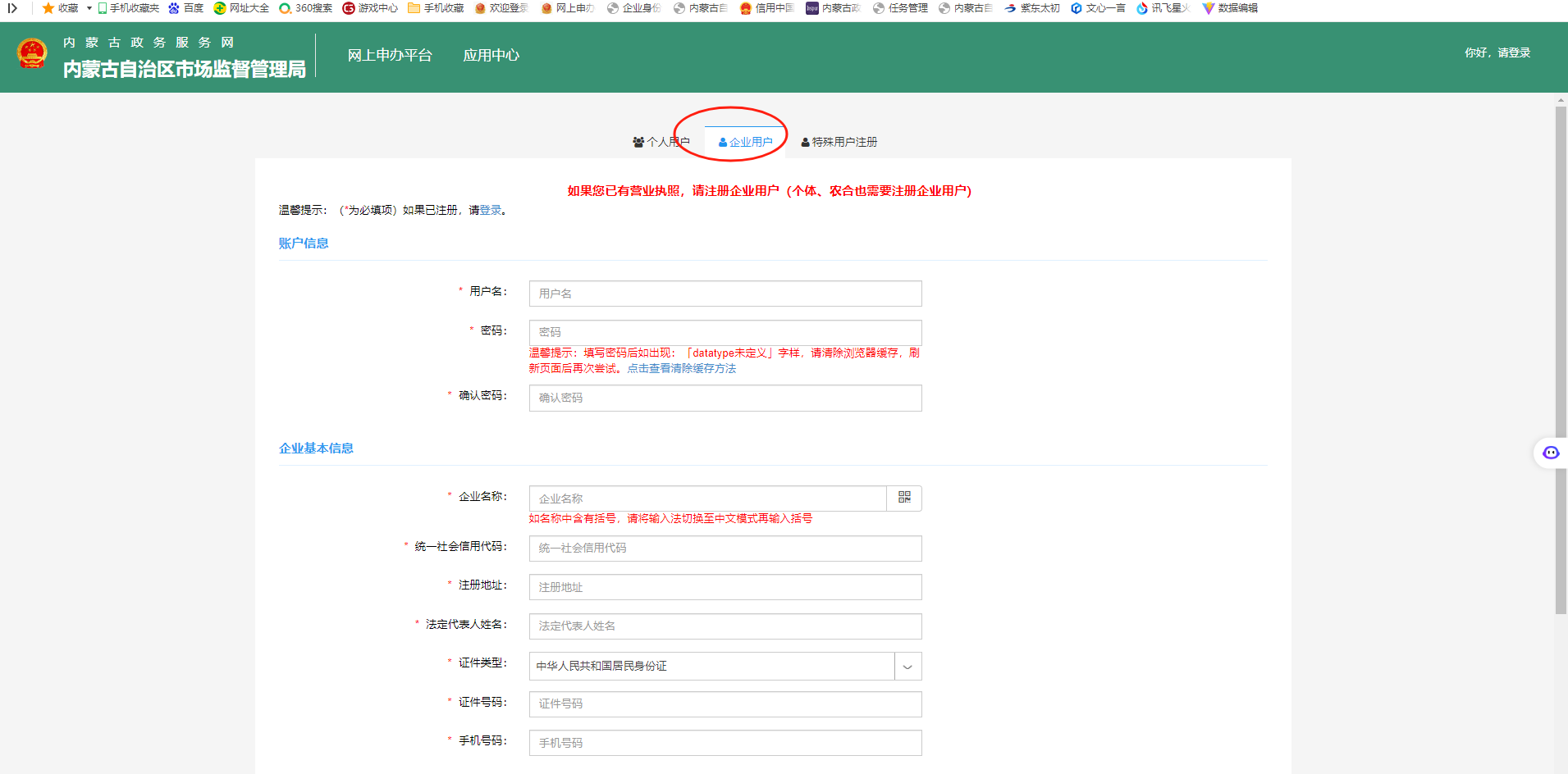
Task: Open the 网址大全 bookmark
Action: (241, 8)
